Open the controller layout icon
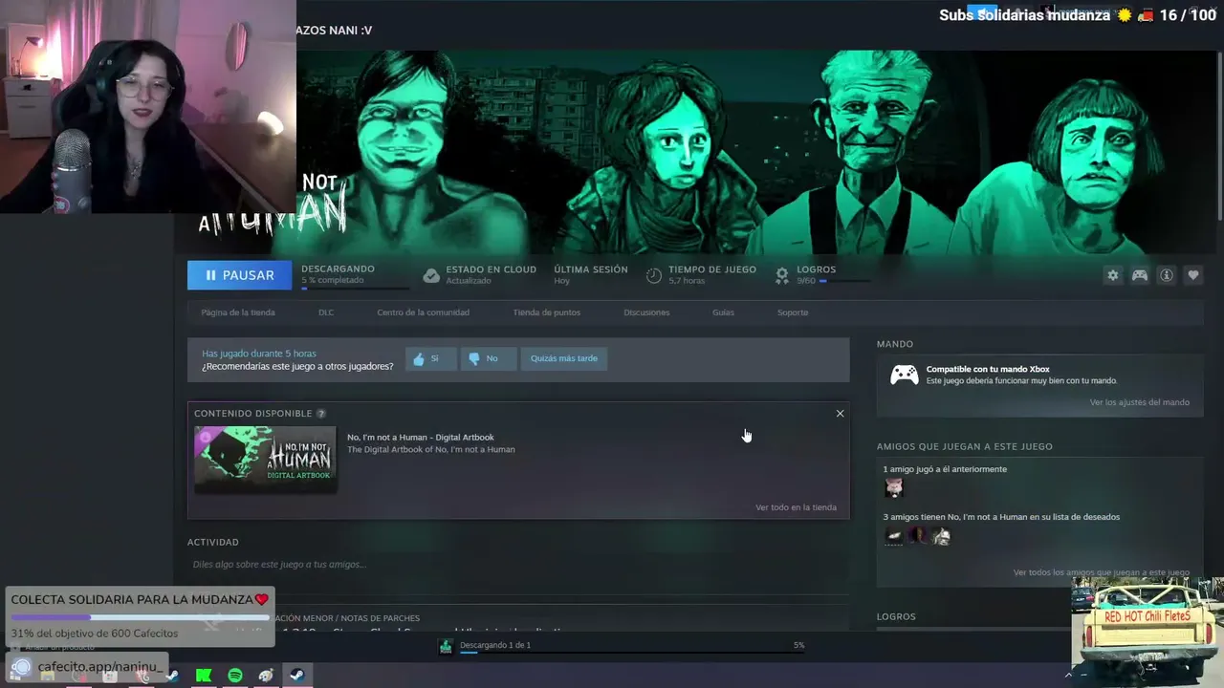 pos(1140,275)
